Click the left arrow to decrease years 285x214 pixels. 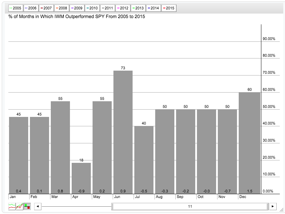point(38,206)
